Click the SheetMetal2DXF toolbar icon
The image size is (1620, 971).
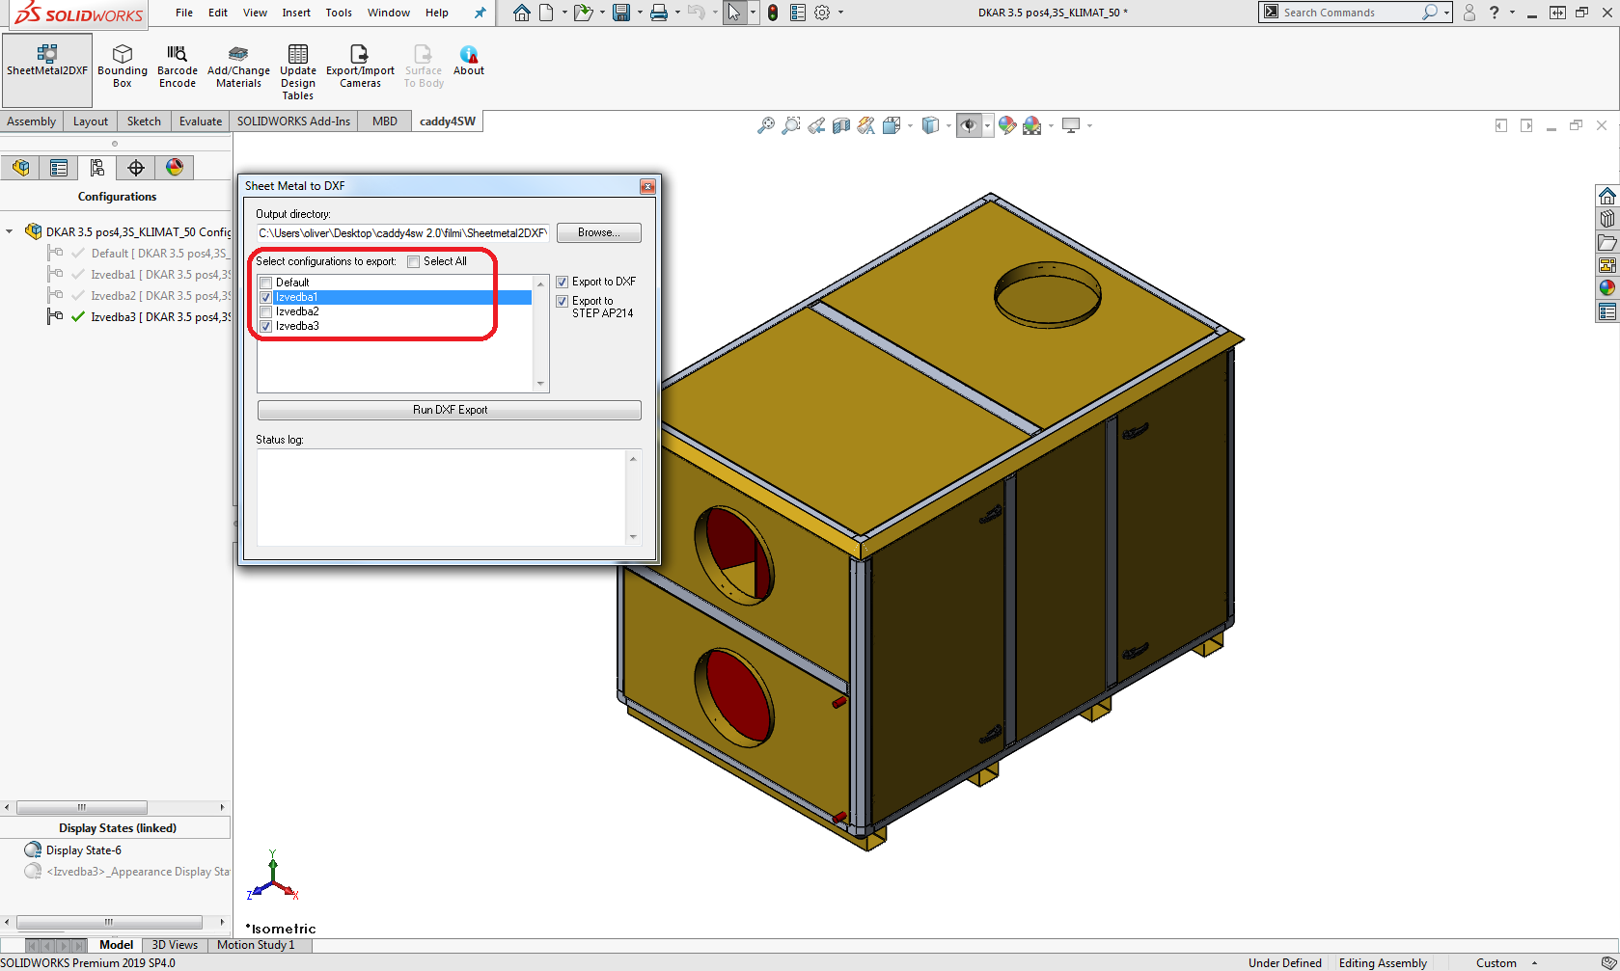[x=46, y=60]
